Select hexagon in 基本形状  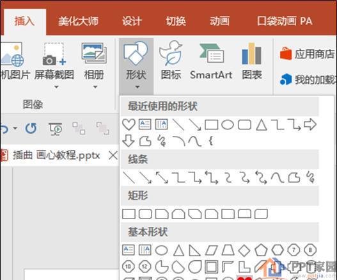(278, 251)
